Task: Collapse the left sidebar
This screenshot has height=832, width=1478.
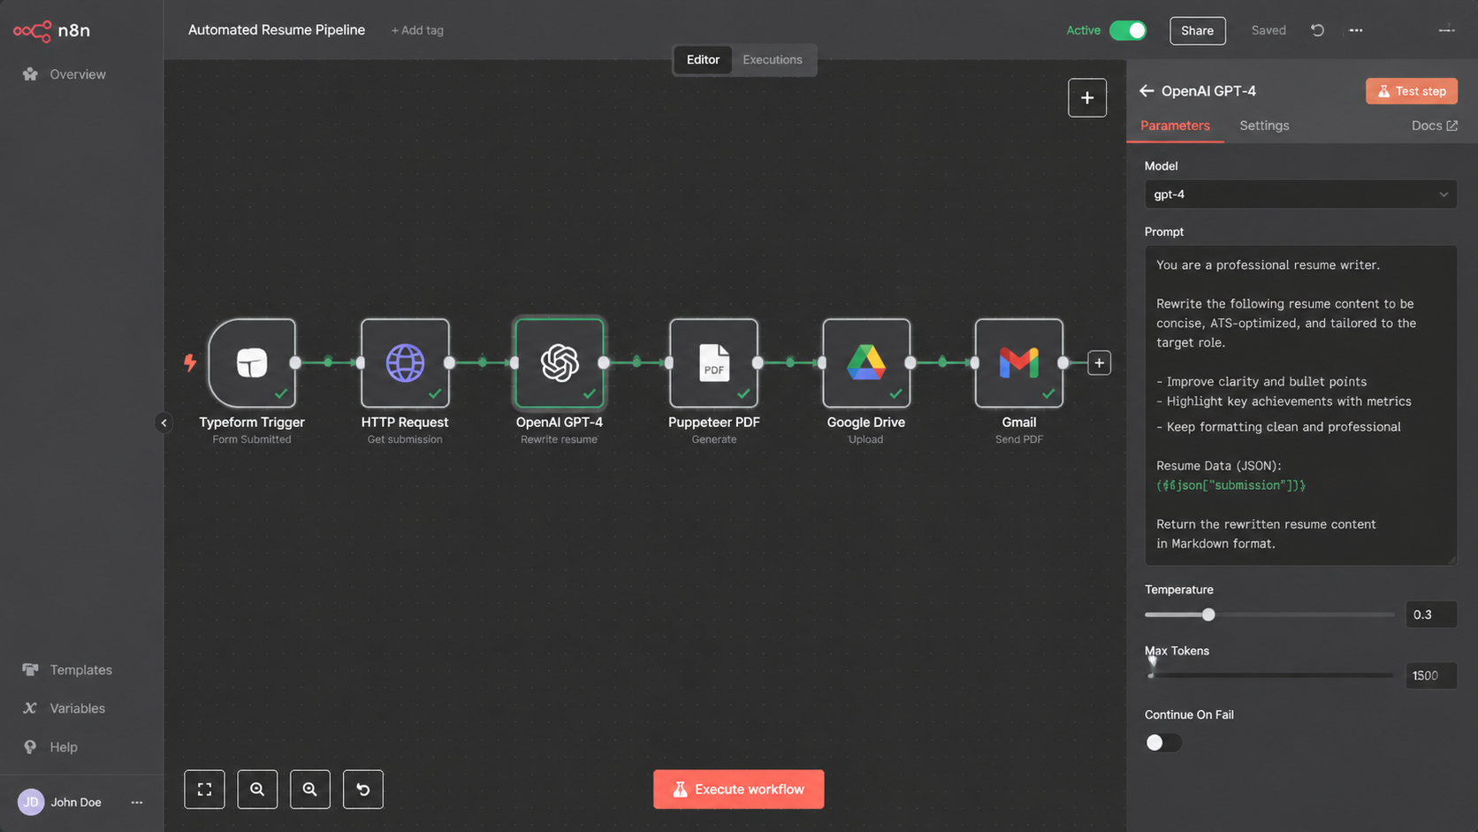Action: click(x=164, y=423)
